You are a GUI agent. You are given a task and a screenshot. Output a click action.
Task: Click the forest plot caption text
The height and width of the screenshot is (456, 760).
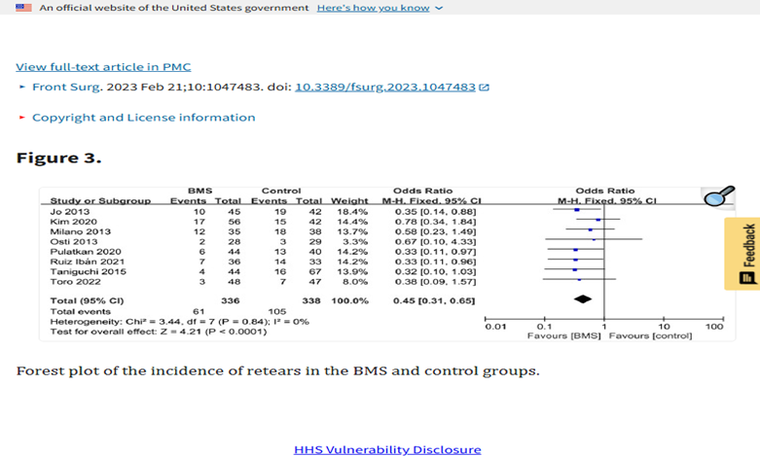[x=277, y=370]
